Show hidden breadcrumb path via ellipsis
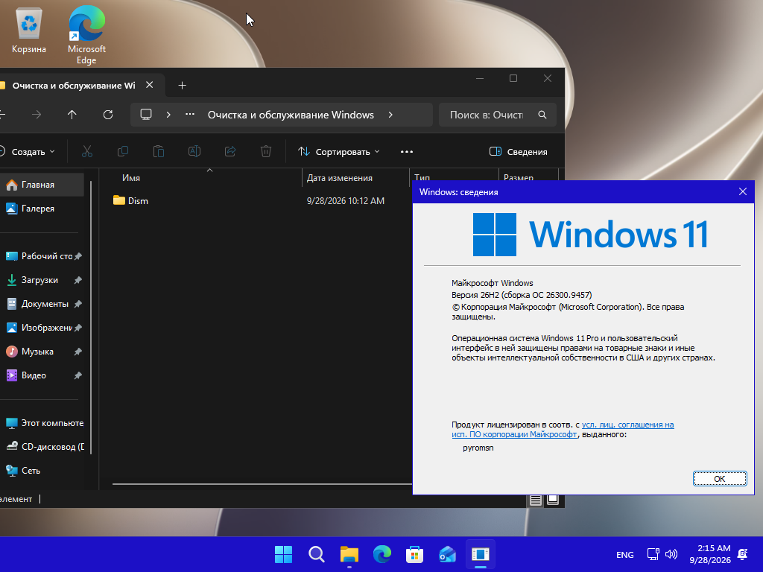Image resolution: width=763 pixels, height=572 pixels. click(190, 115)
